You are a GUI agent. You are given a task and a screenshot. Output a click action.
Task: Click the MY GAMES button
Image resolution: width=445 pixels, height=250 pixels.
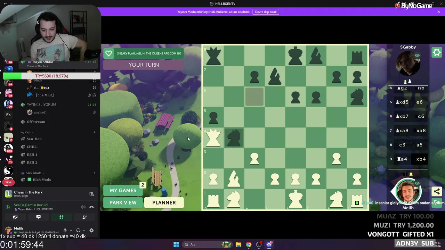pos(123,190)
